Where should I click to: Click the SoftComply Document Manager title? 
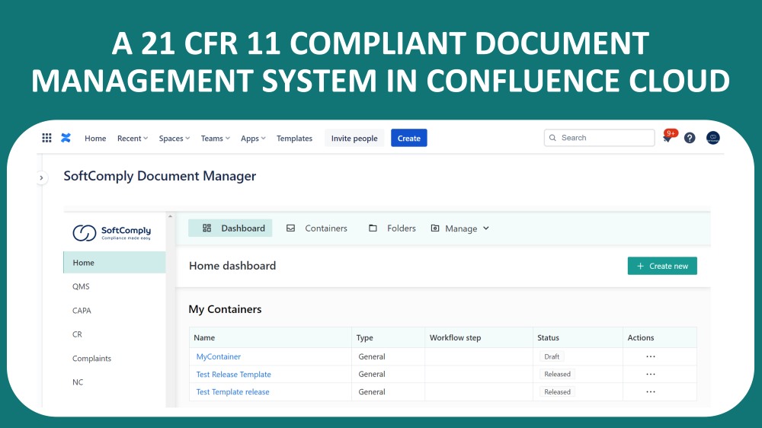pyautogui.click(x=159, y=176)
